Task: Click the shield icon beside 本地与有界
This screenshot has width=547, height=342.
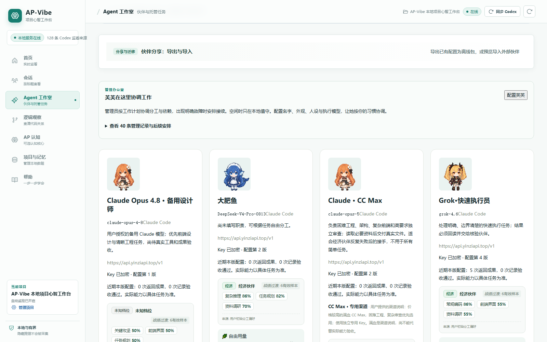Action: click(x=11, y=328)
